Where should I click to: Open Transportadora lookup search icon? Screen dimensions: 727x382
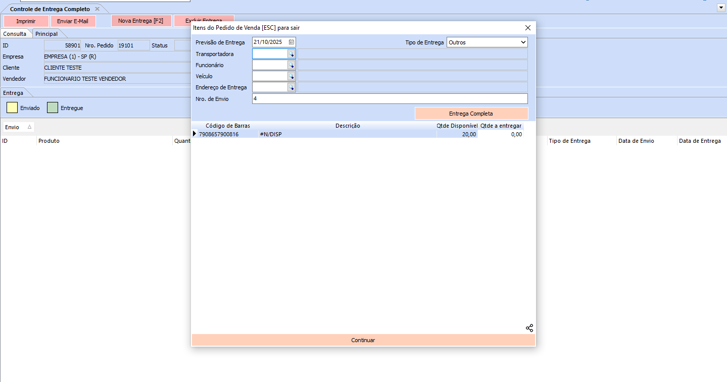[291, 54]
